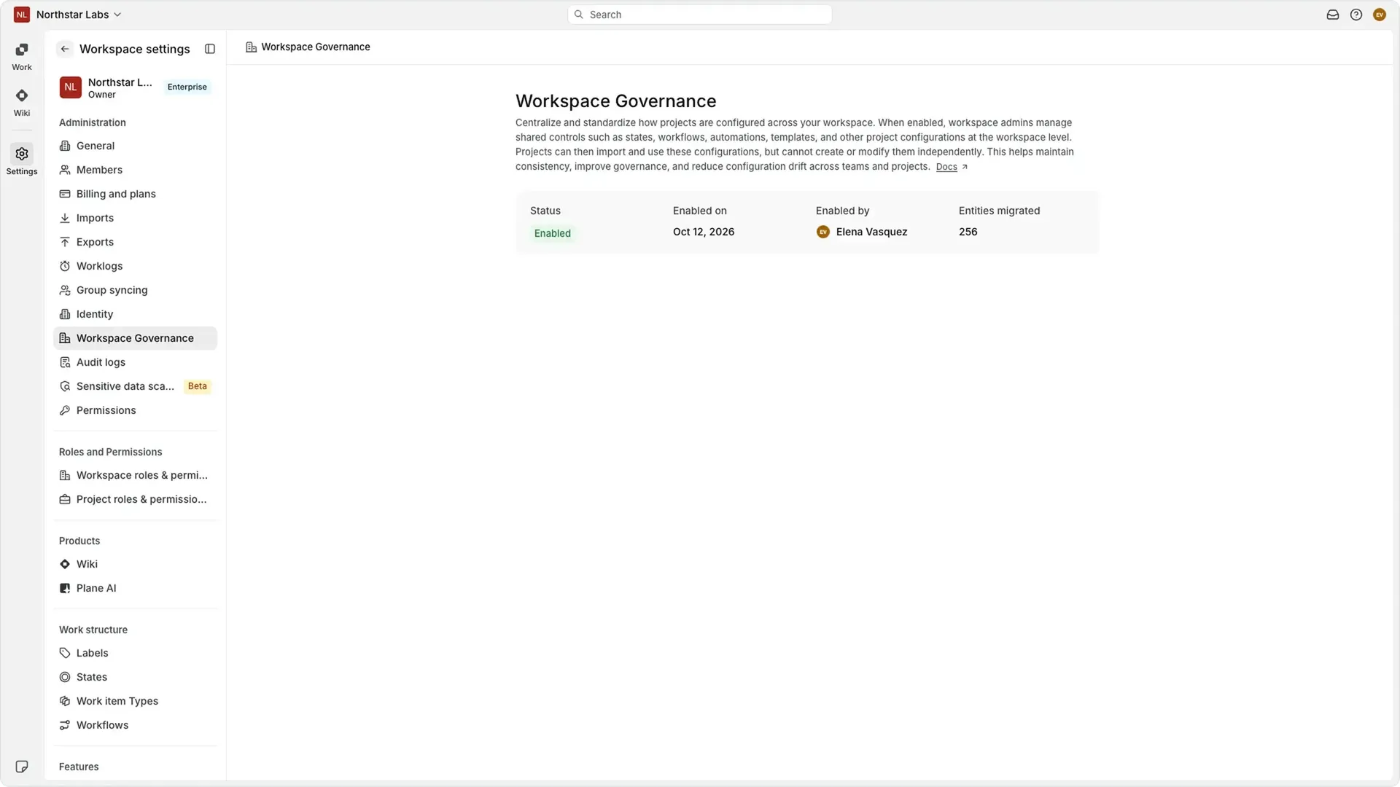Open Group syncing settings
Screen dimensions: 1400x787
click(135, 290)
